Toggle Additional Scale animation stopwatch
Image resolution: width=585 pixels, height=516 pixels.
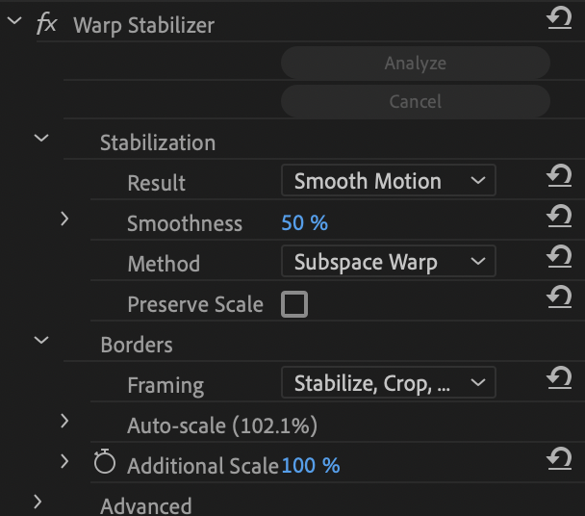pyautogui.click(x=105, y=461)
